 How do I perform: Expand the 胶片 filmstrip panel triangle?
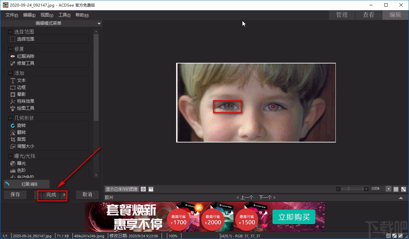click(x=401, y=198)
